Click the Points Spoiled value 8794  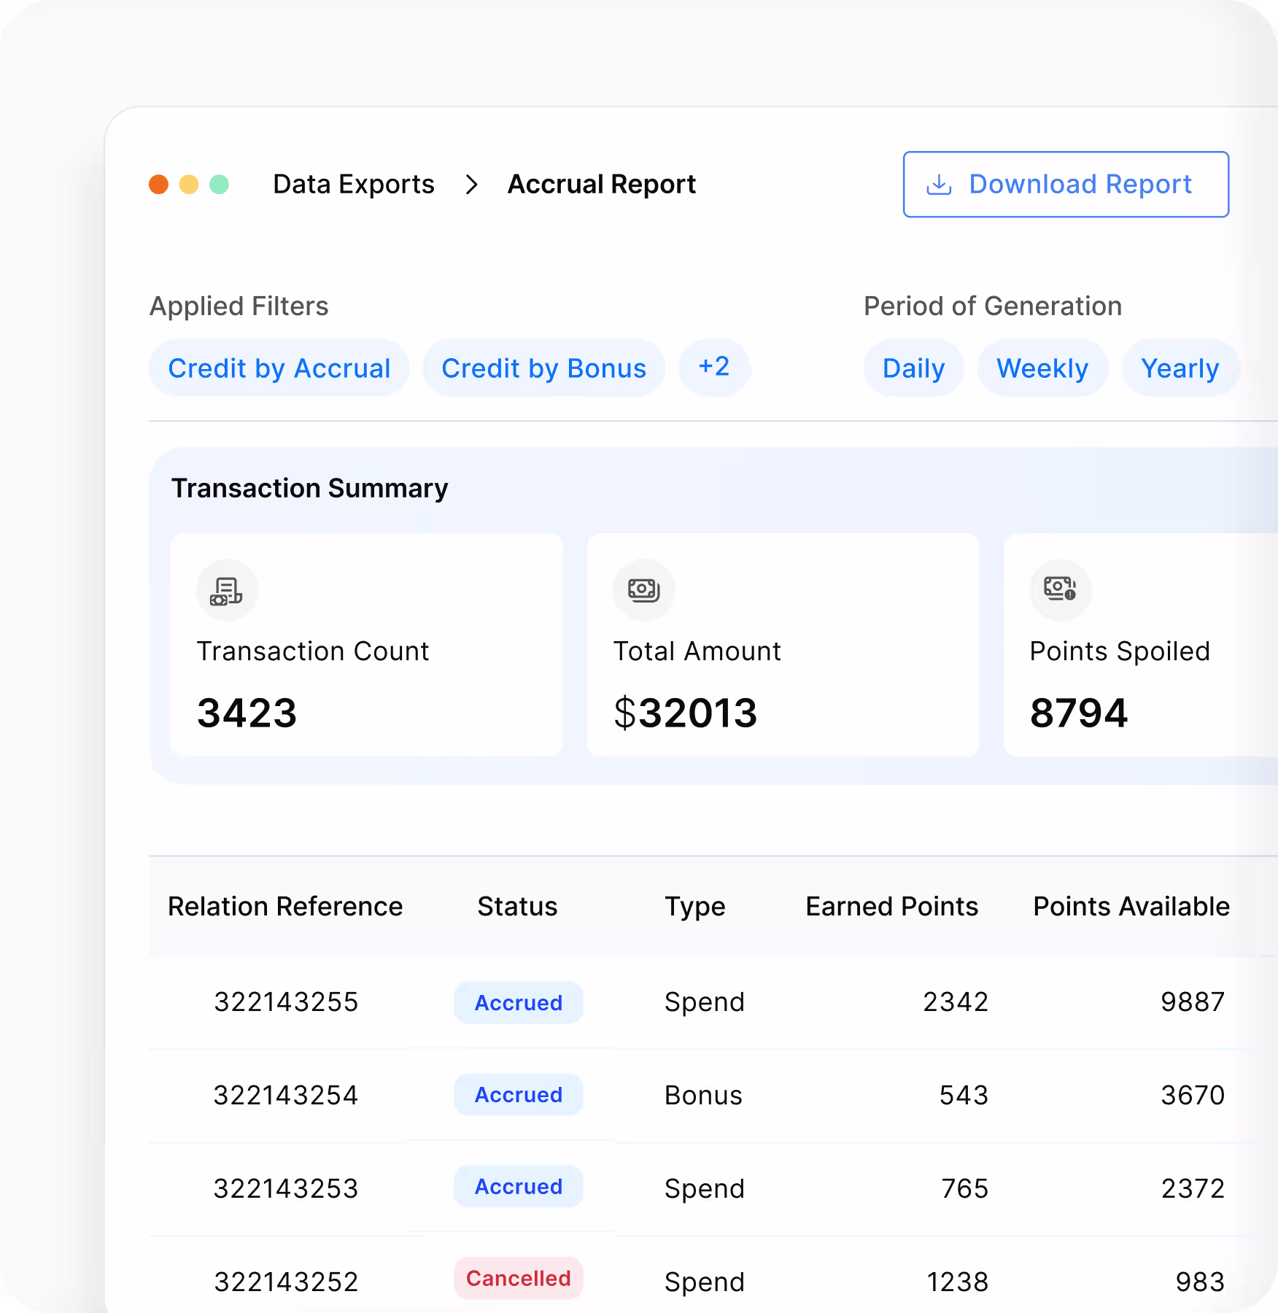tap(1079, 713)
